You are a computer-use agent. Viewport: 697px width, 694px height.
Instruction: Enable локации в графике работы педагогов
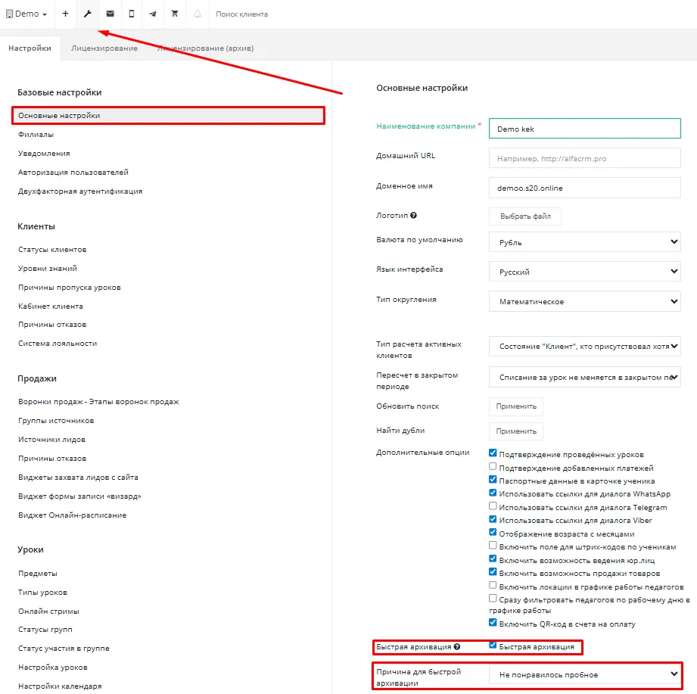point(493,585)
